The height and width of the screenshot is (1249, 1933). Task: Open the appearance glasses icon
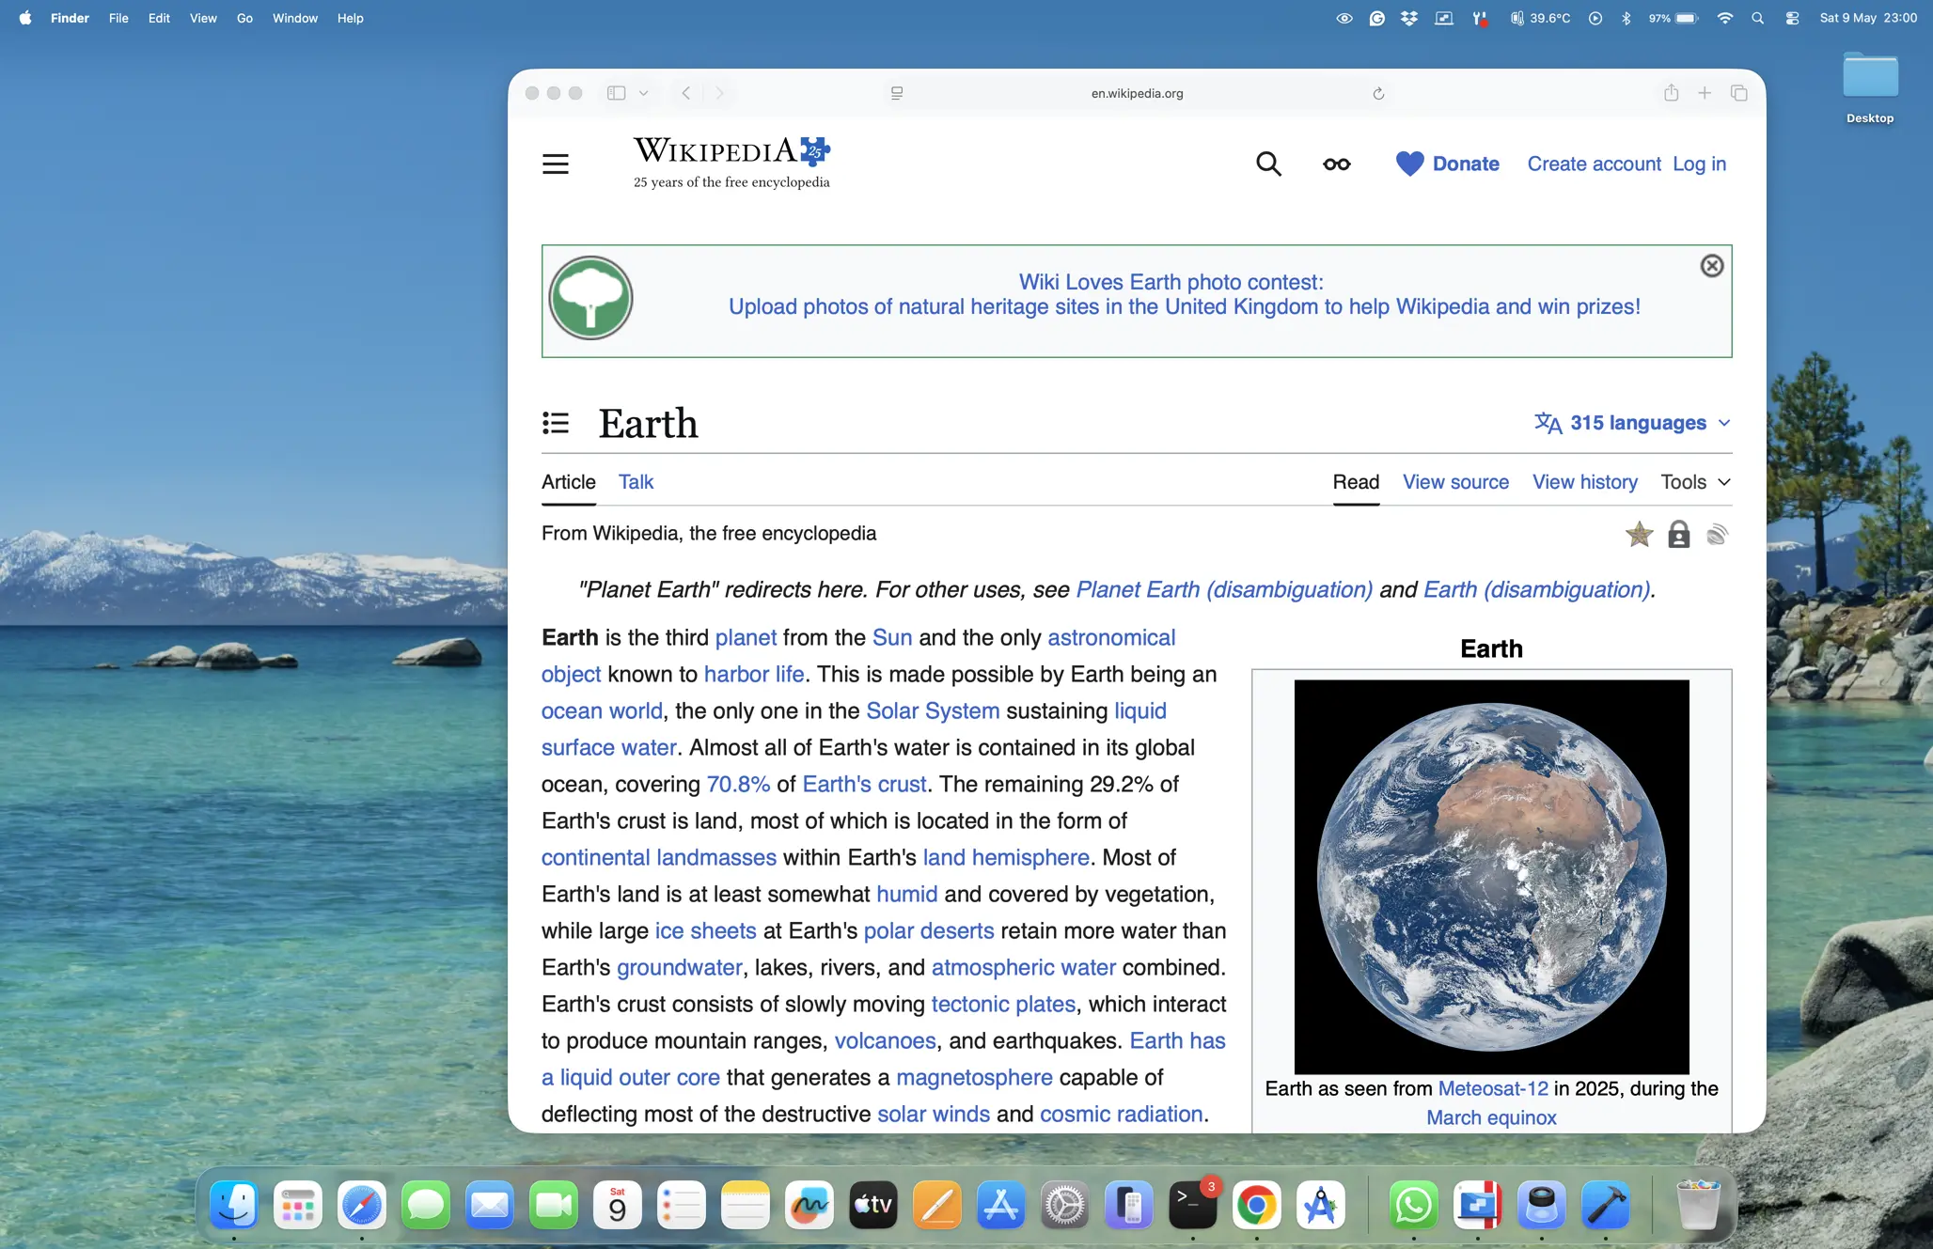1336,164
